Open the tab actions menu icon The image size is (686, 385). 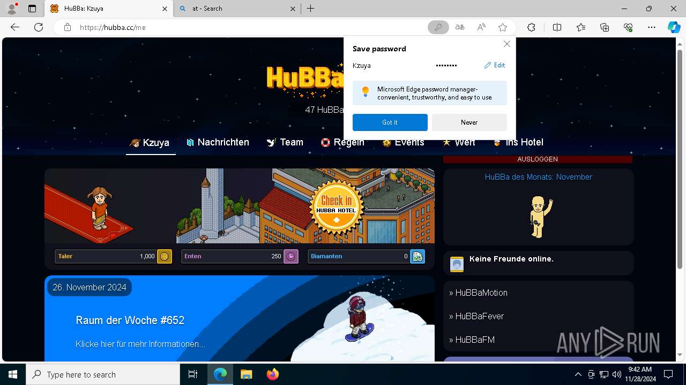click(x=32, y=9)
